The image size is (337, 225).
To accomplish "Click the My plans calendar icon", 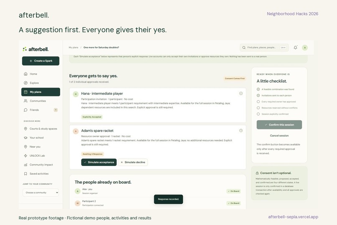I will point(26,92).
